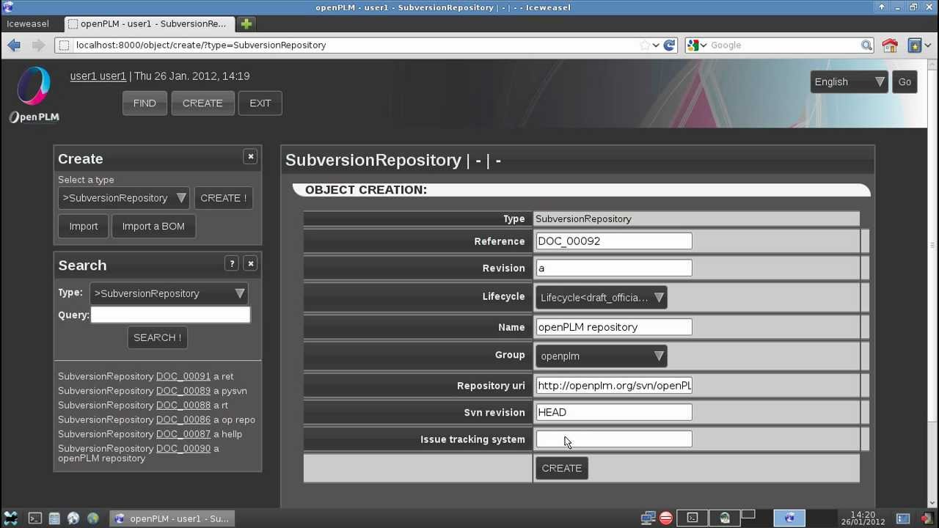Submit form with bottom CREATE button
The image size is (939, 528).
(x=562, y=468)
